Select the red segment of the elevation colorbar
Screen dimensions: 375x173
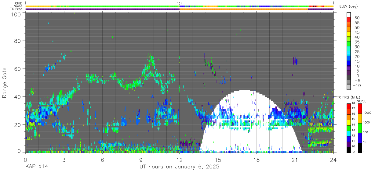(349, 20)
